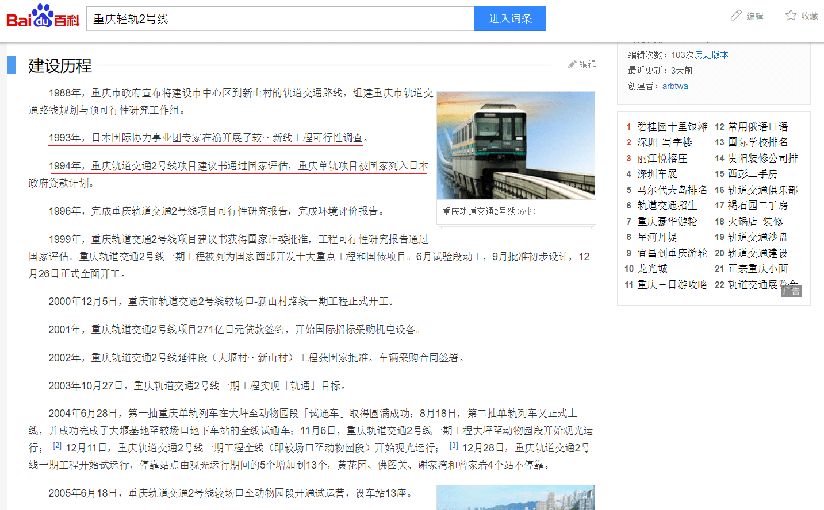Open ad link 火锅店 装修

point(756,221)
